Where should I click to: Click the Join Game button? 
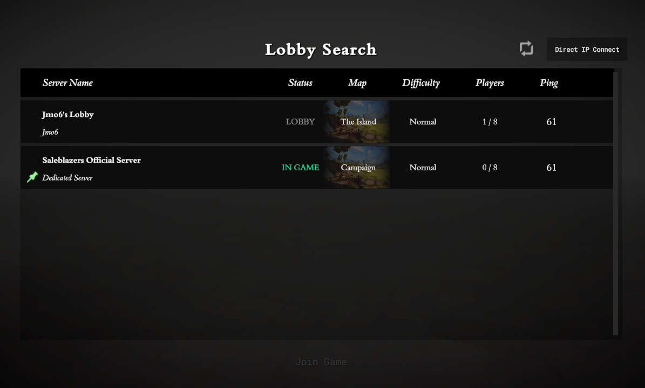(x=321, y=362)
